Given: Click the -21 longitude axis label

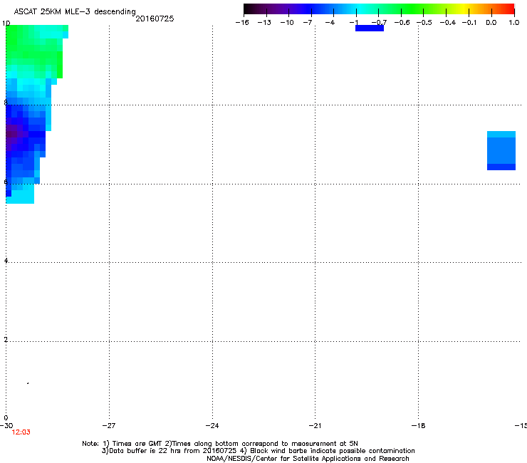Looking at the screenshot, I should pyautogui.click(x=315, y=426).
